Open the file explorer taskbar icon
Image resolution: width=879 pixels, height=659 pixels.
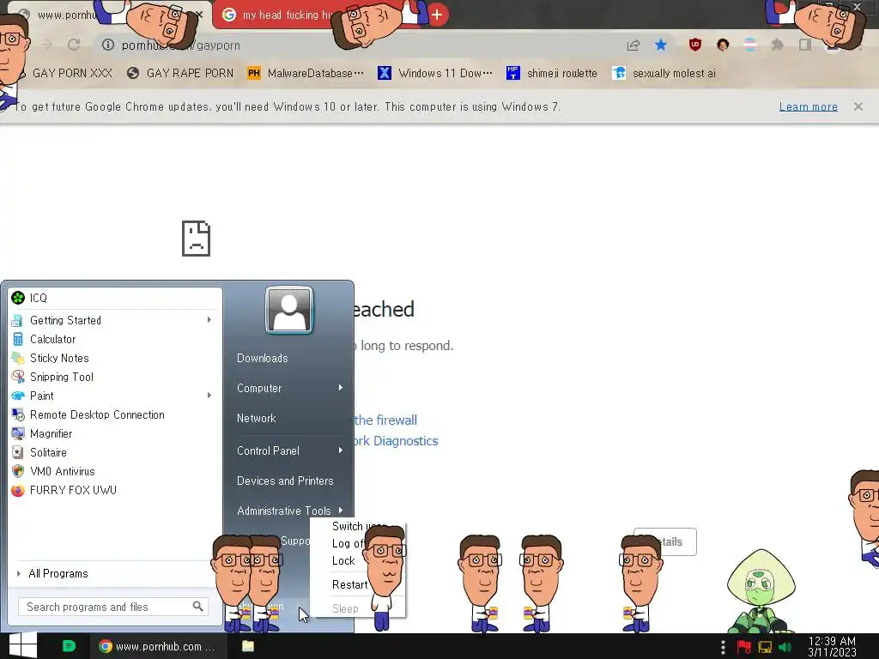pos(247,646)
